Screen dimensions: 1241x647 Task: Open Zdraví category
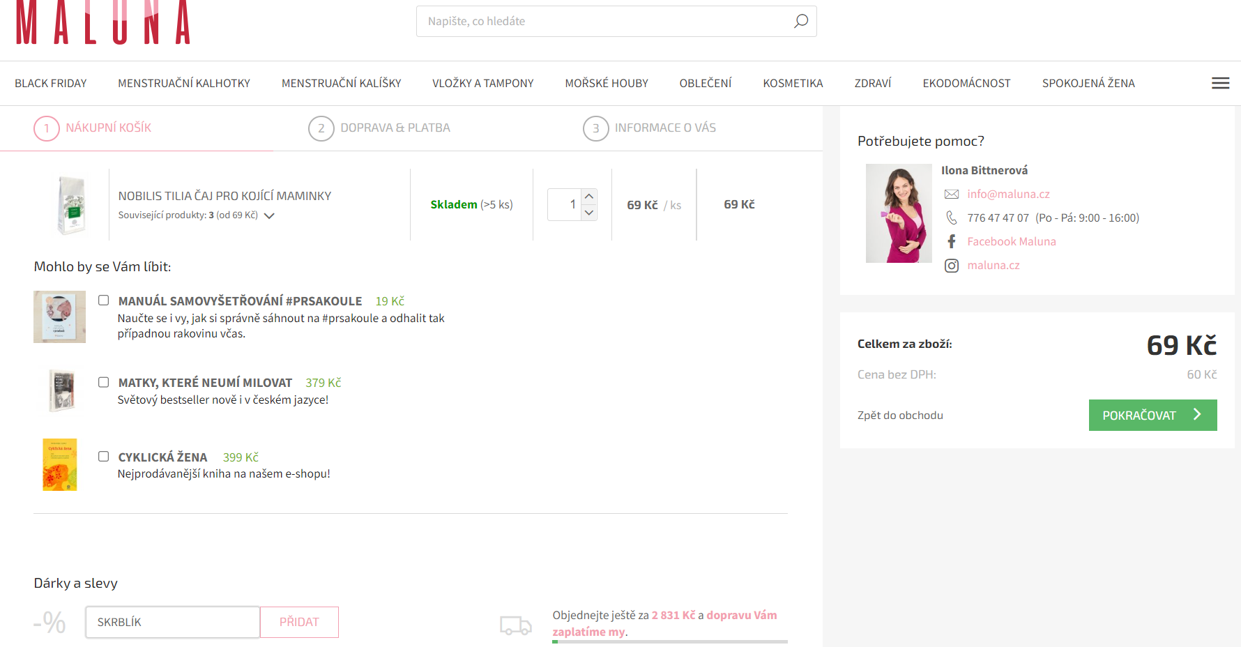click(x=873, y=83)
